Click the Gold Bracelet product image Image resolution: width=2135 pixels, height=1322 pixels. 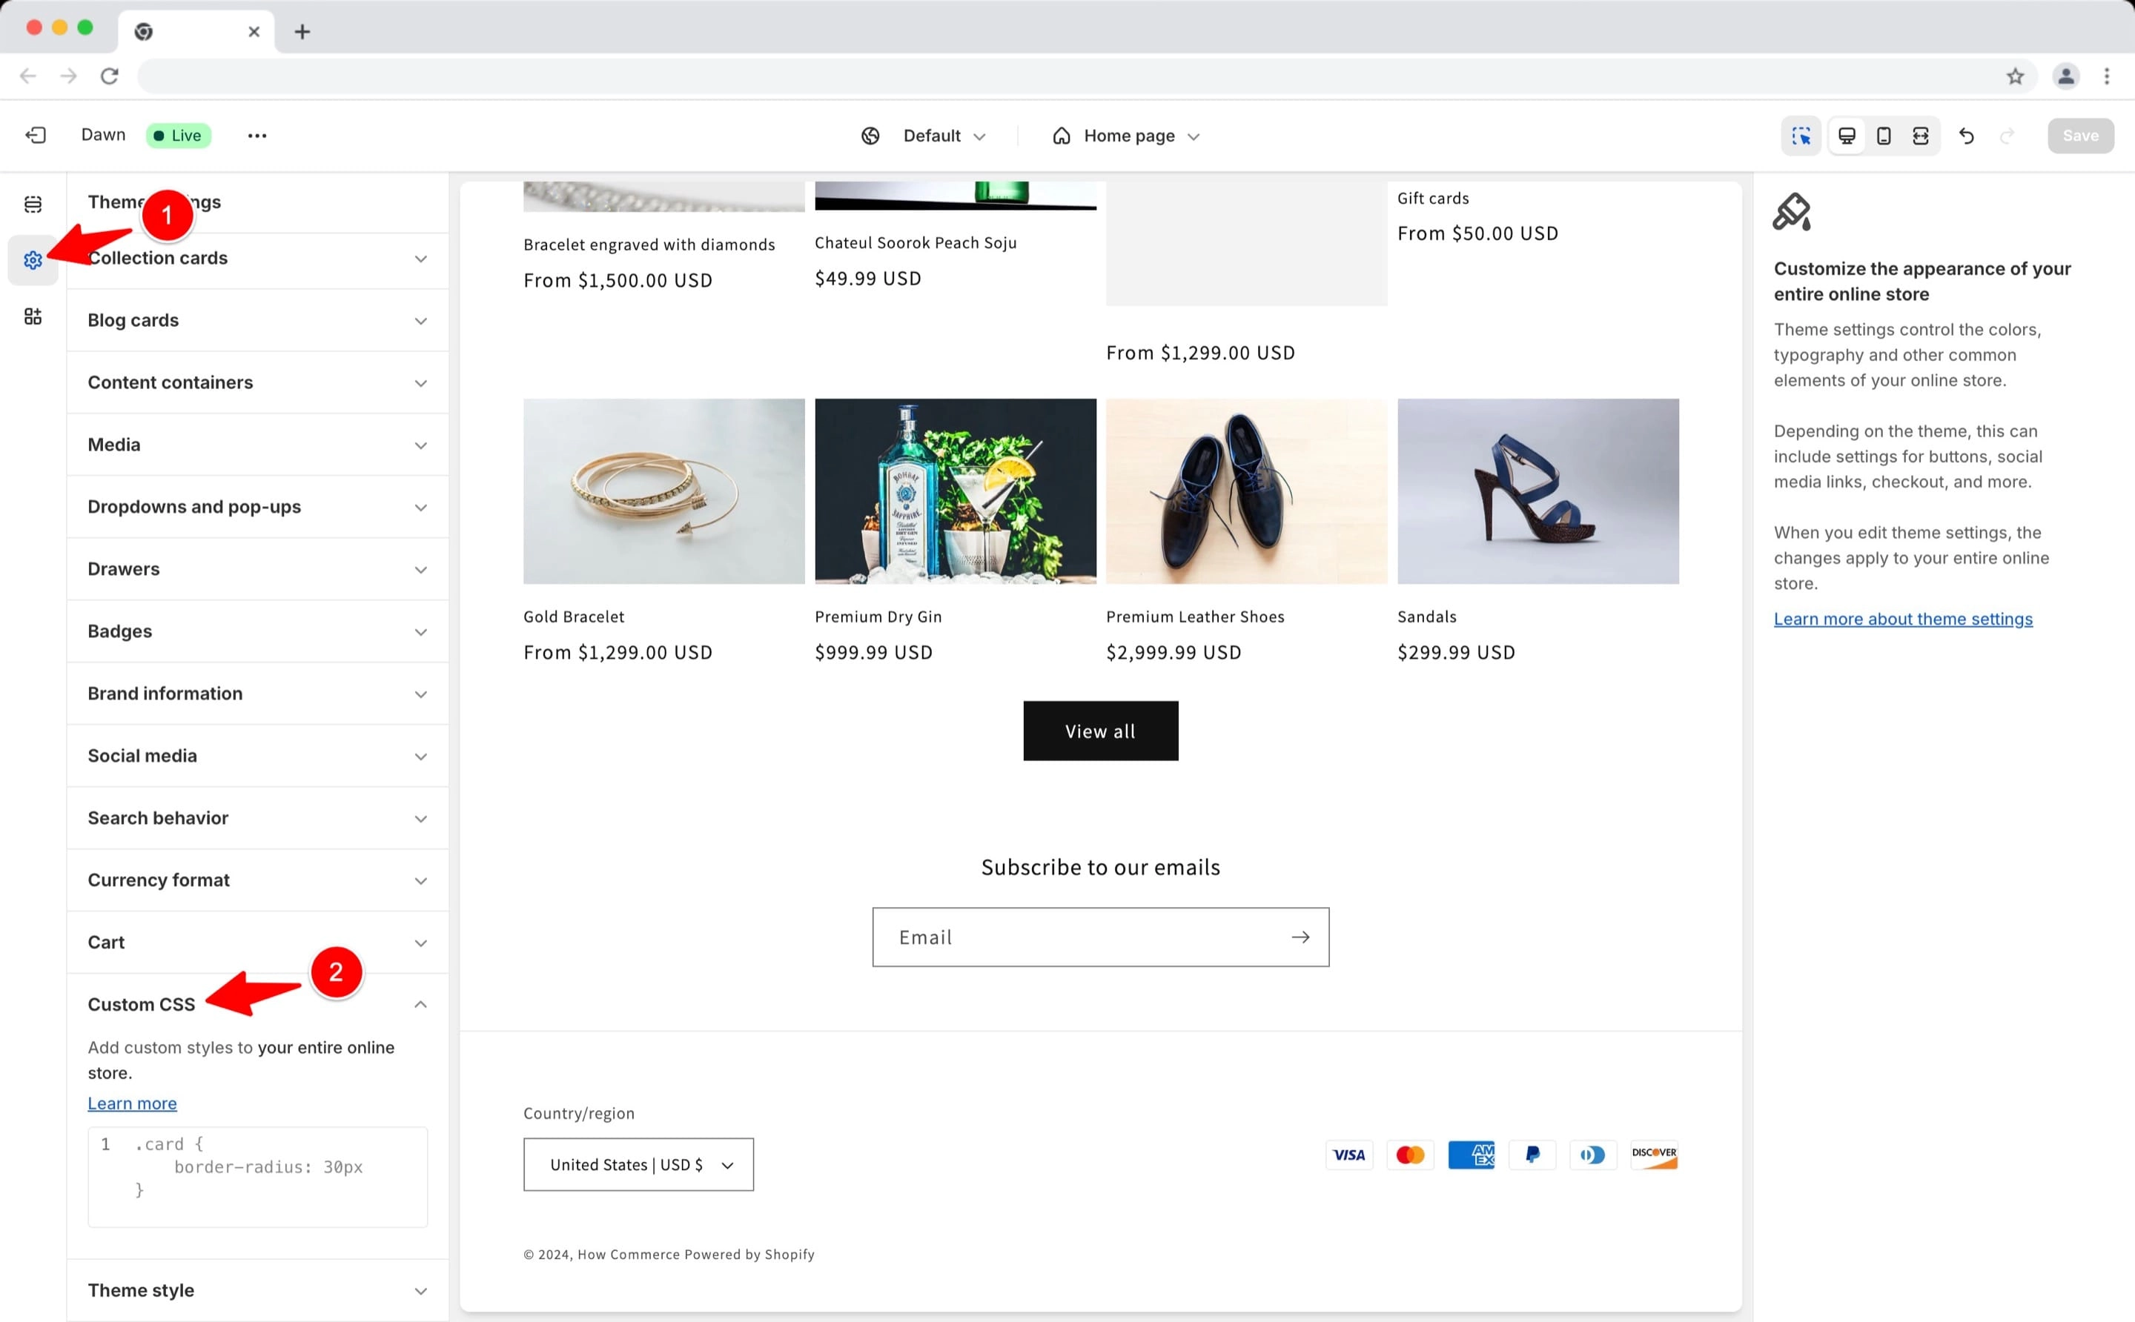pos(664,491)
